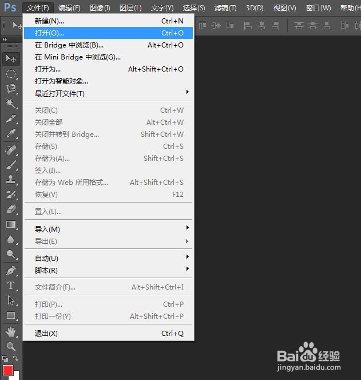The width and height of the screenshot is (361, 380).
Task: Click align horizontal centers icon
Action: pos(261,25)
